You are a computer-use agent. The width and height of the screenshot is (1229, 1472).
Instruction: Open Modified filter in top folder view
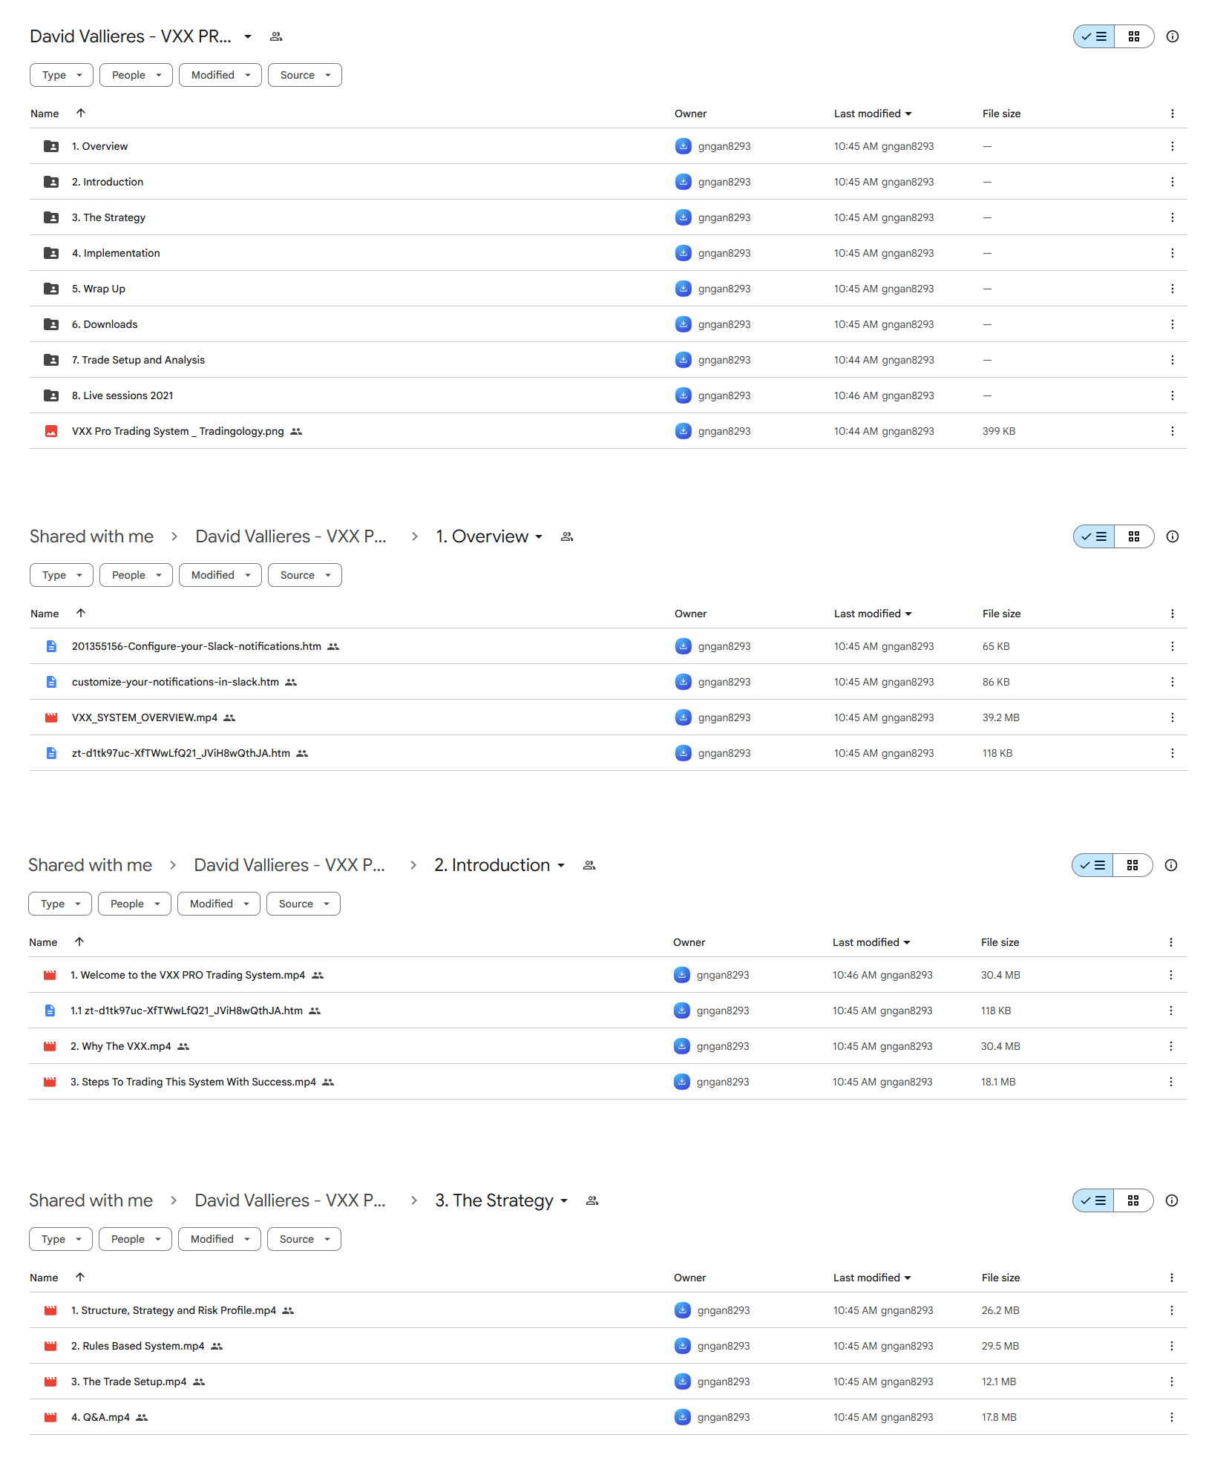(x=220, y=75)
